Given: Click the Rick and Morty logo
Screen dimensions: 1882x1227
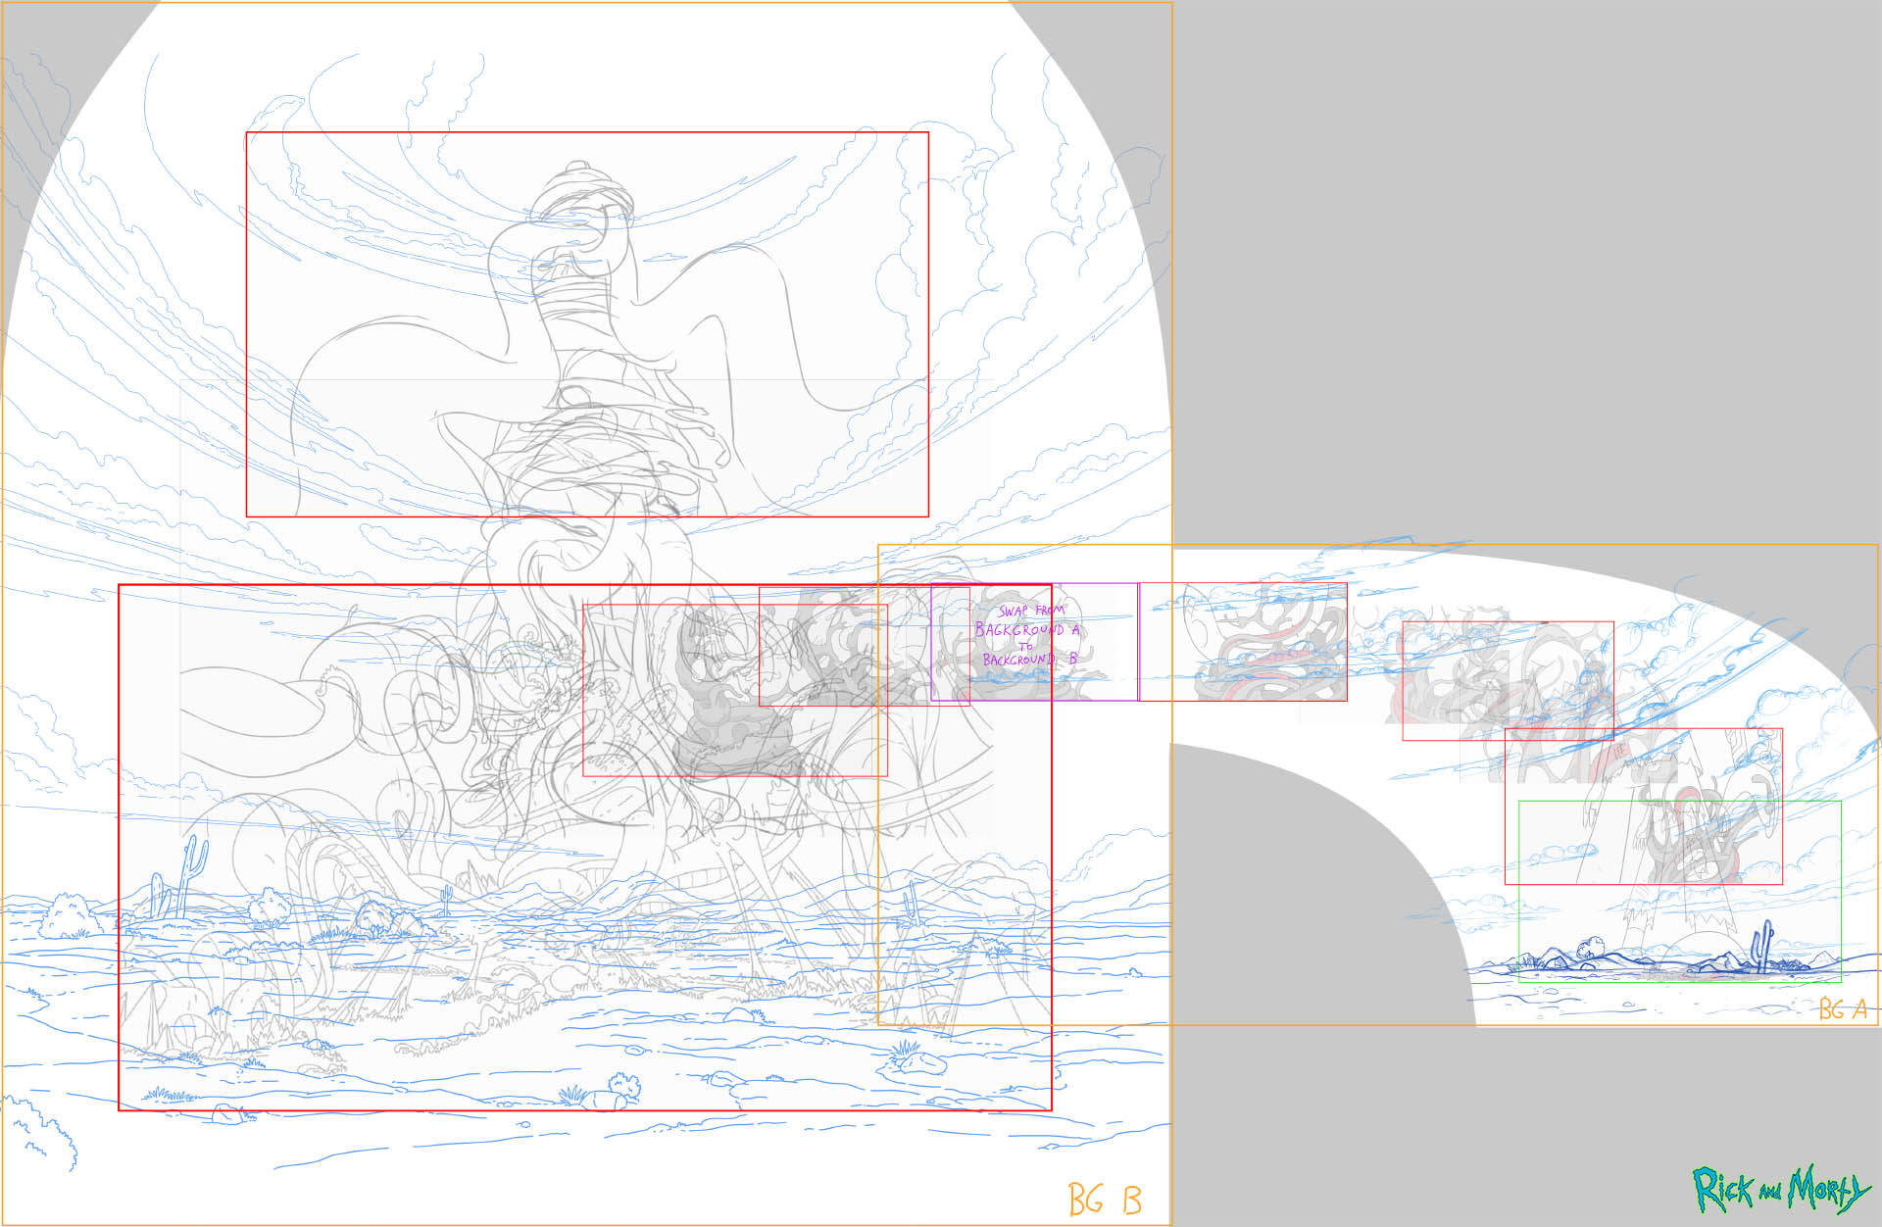Looking at the screenshot, I should [1779, 1190].
